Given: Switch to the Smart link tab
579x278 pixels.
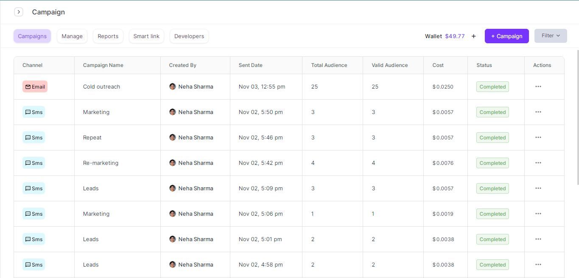Looking at the screenshot, I should (x=146, y=36).
